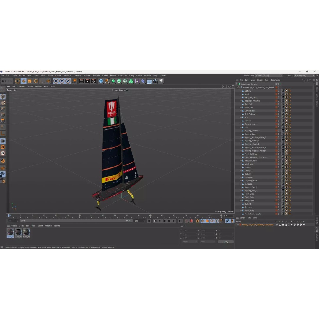Screen dimensions: 319x319
Task: Open the MoGraph menu
Action: [x=67, y=75]
